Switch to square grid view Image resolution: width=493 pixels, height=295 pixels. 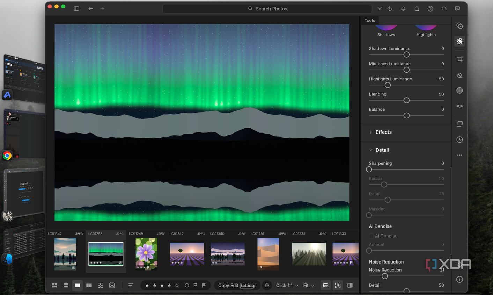click(x=66, y=286)
